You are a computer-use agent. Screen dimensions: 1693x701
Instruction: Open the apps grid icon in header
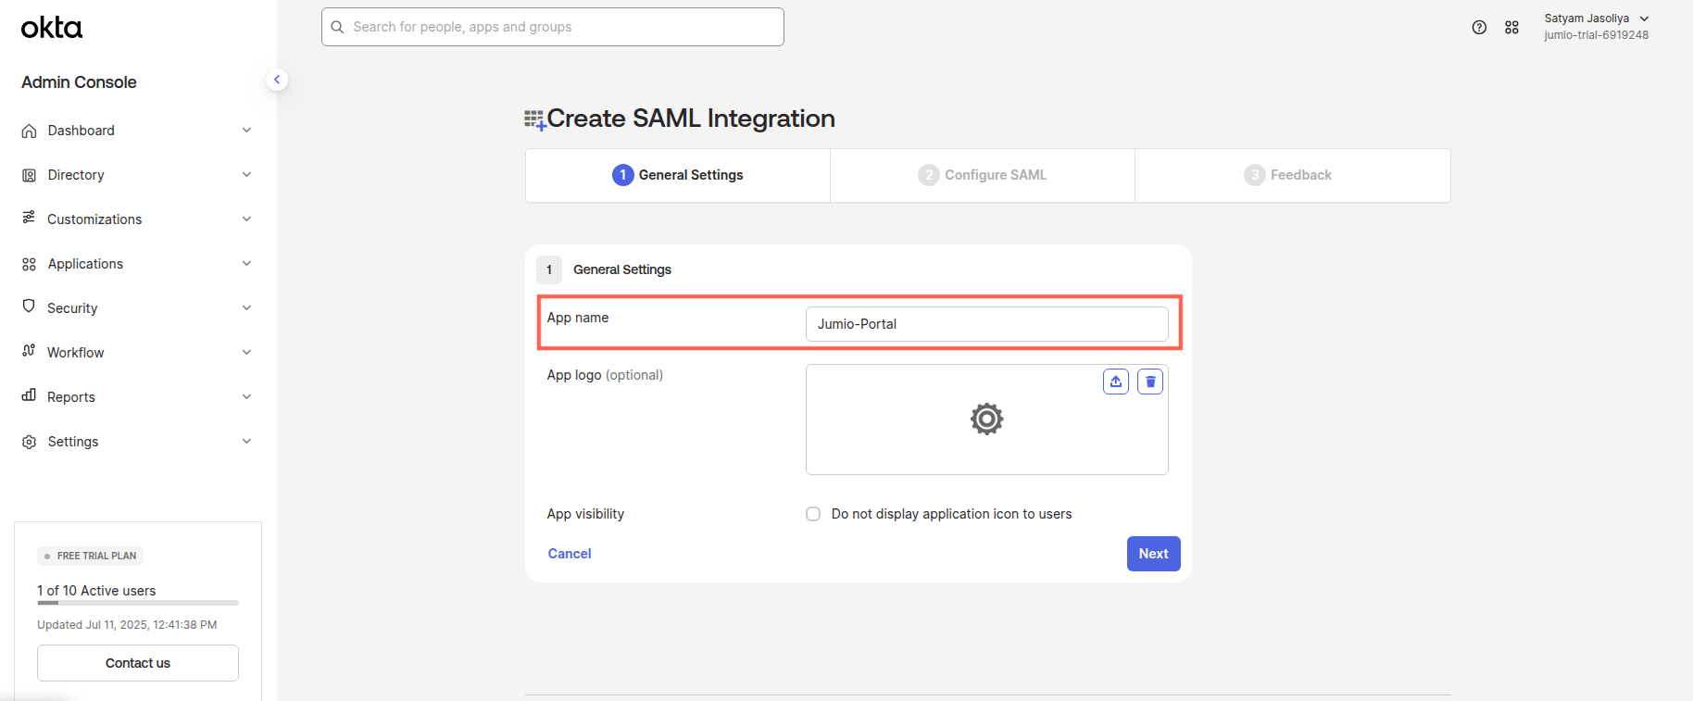pos(1511,28)
